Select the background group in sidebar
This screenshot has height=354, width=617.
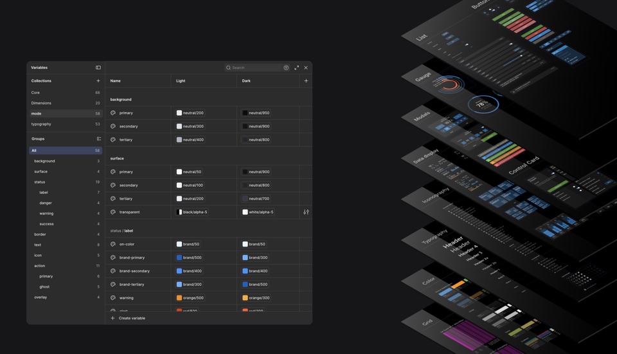(66, 162)
